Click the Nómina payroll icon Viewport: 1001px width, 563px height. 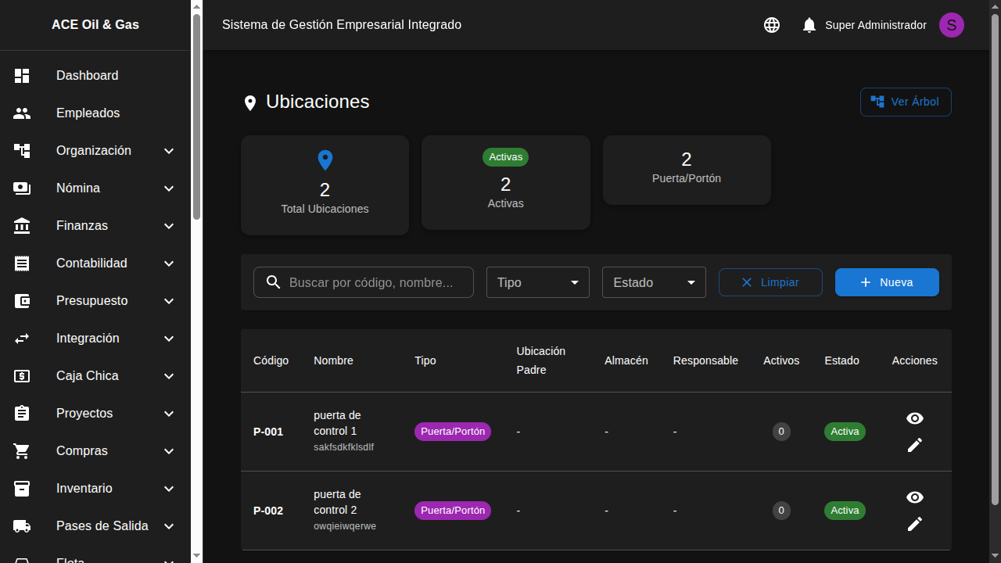pyautogui.click(x=22, y=188)
